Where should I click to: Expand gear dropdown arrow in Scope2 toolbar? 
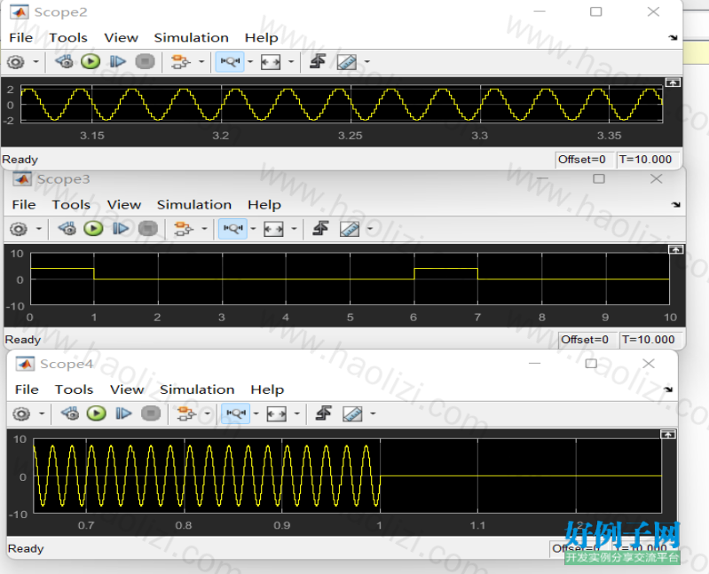[x=35, y=62]
